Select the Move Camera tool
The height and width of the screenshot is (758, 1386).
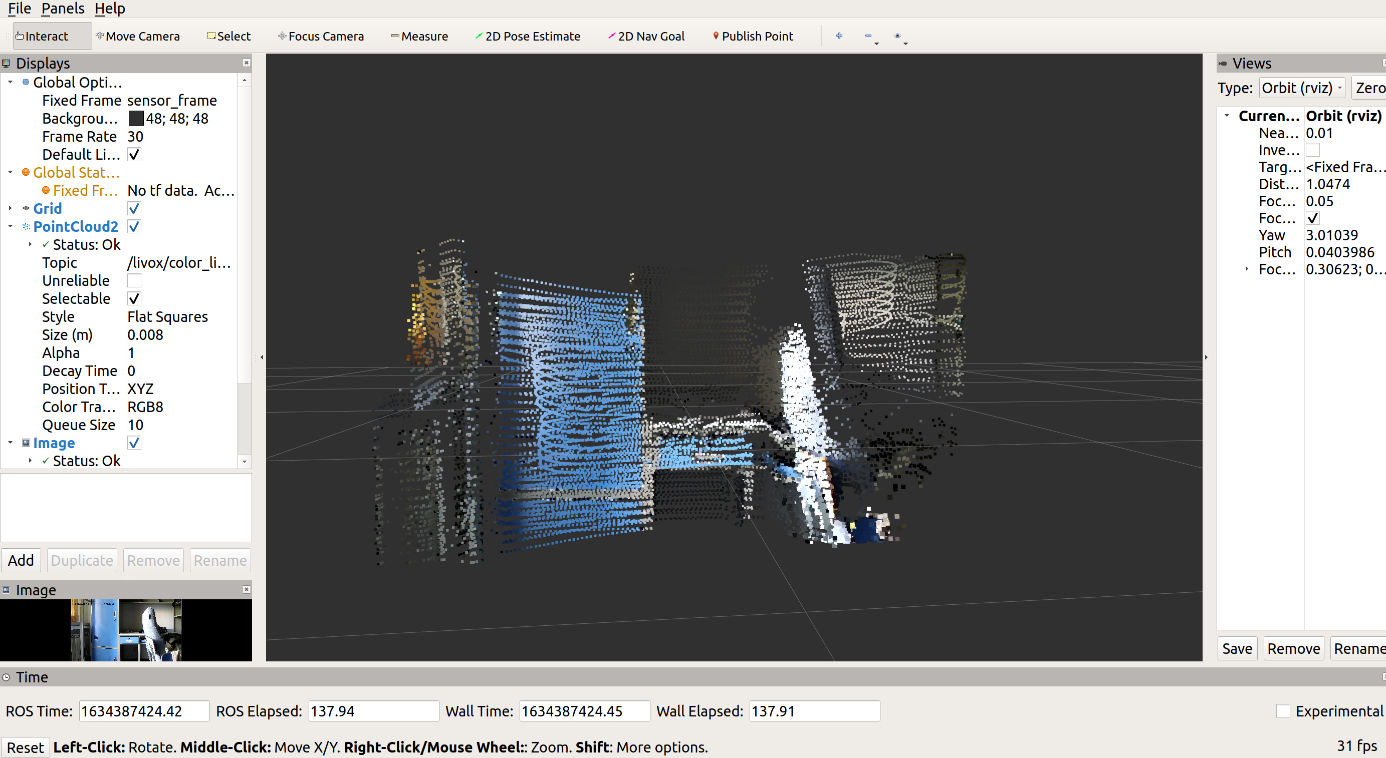pyautogui.click(x=138, y=36)
